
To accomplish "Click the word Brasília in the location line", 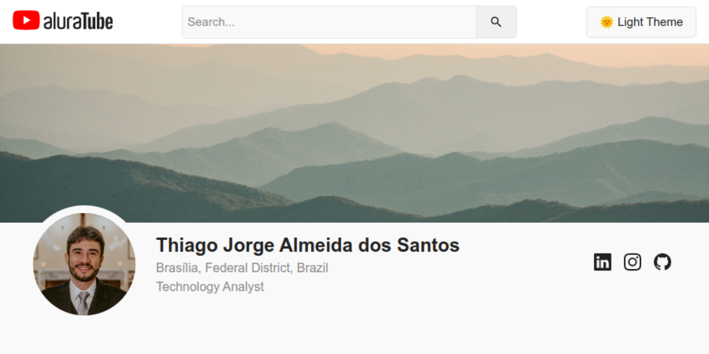I will click(177, 268).
